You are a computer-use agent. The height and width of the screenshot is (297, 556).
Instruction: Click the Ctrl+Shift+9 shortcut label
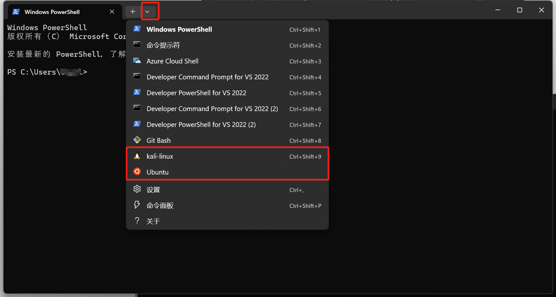click(x=305, y=157)
